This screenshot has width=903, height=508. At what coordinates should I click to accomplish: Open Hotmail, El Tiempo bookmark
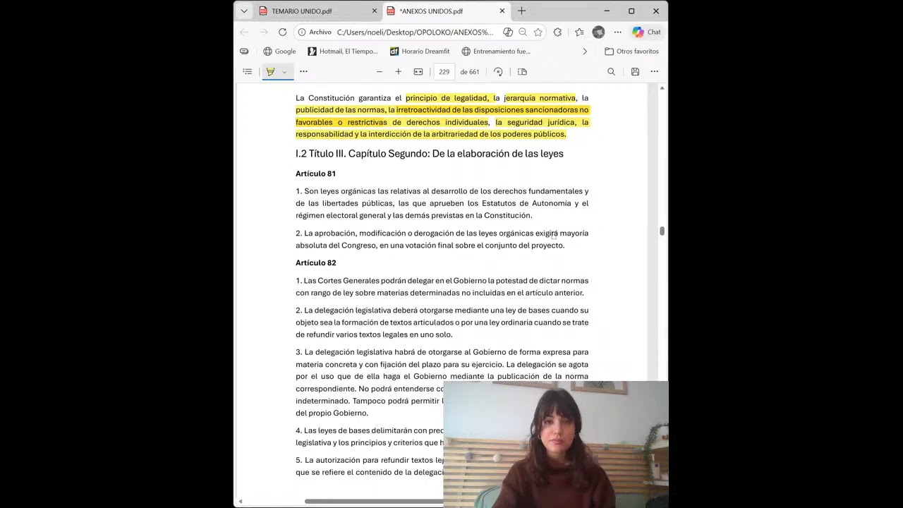pyautogui.click(x=343, y=51)
